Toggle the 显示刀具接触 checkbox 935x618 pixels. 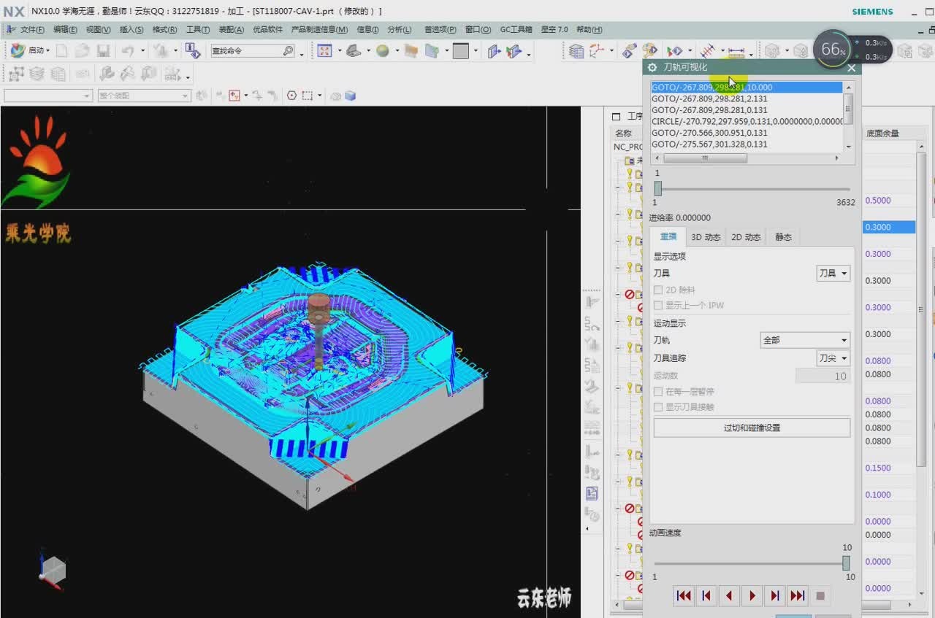(658, 407)
